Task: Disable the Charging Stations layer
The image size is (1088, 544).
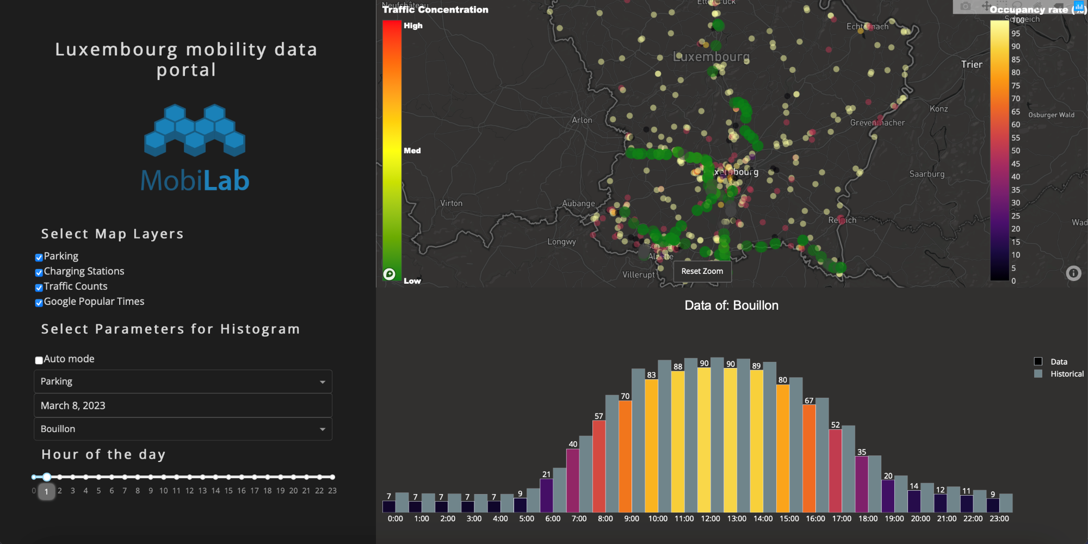Action: click(39, 272)
